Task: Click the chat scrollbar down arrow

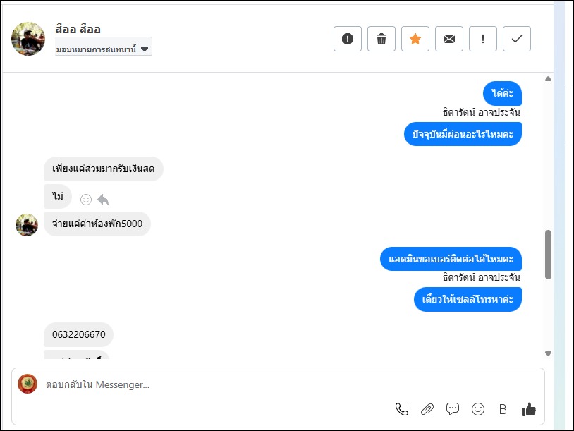Action: click(x=548, y=353)
